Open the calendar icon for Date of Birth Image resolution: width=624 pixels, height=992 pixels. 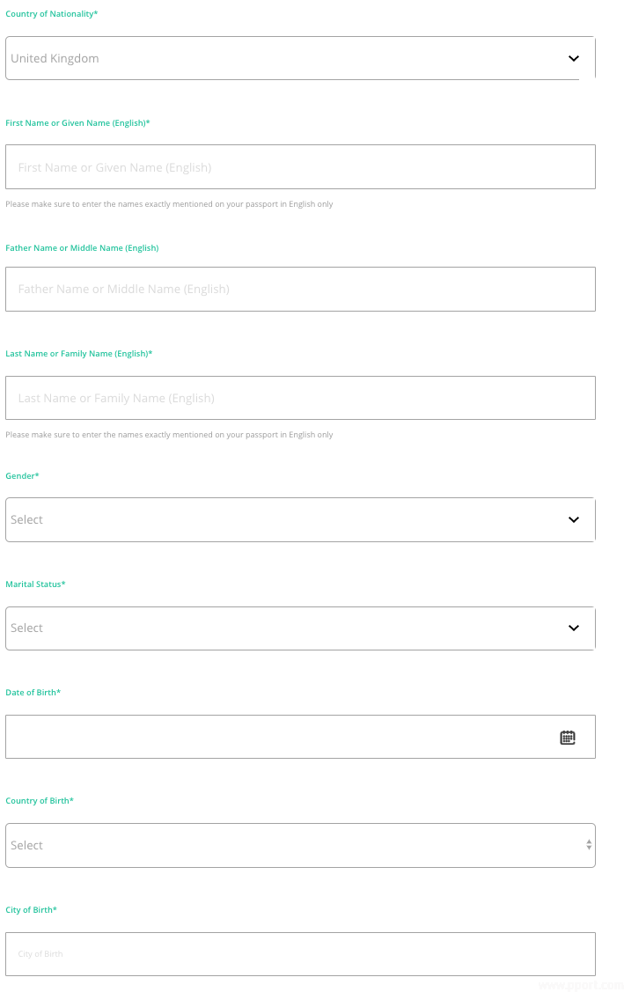568,738
